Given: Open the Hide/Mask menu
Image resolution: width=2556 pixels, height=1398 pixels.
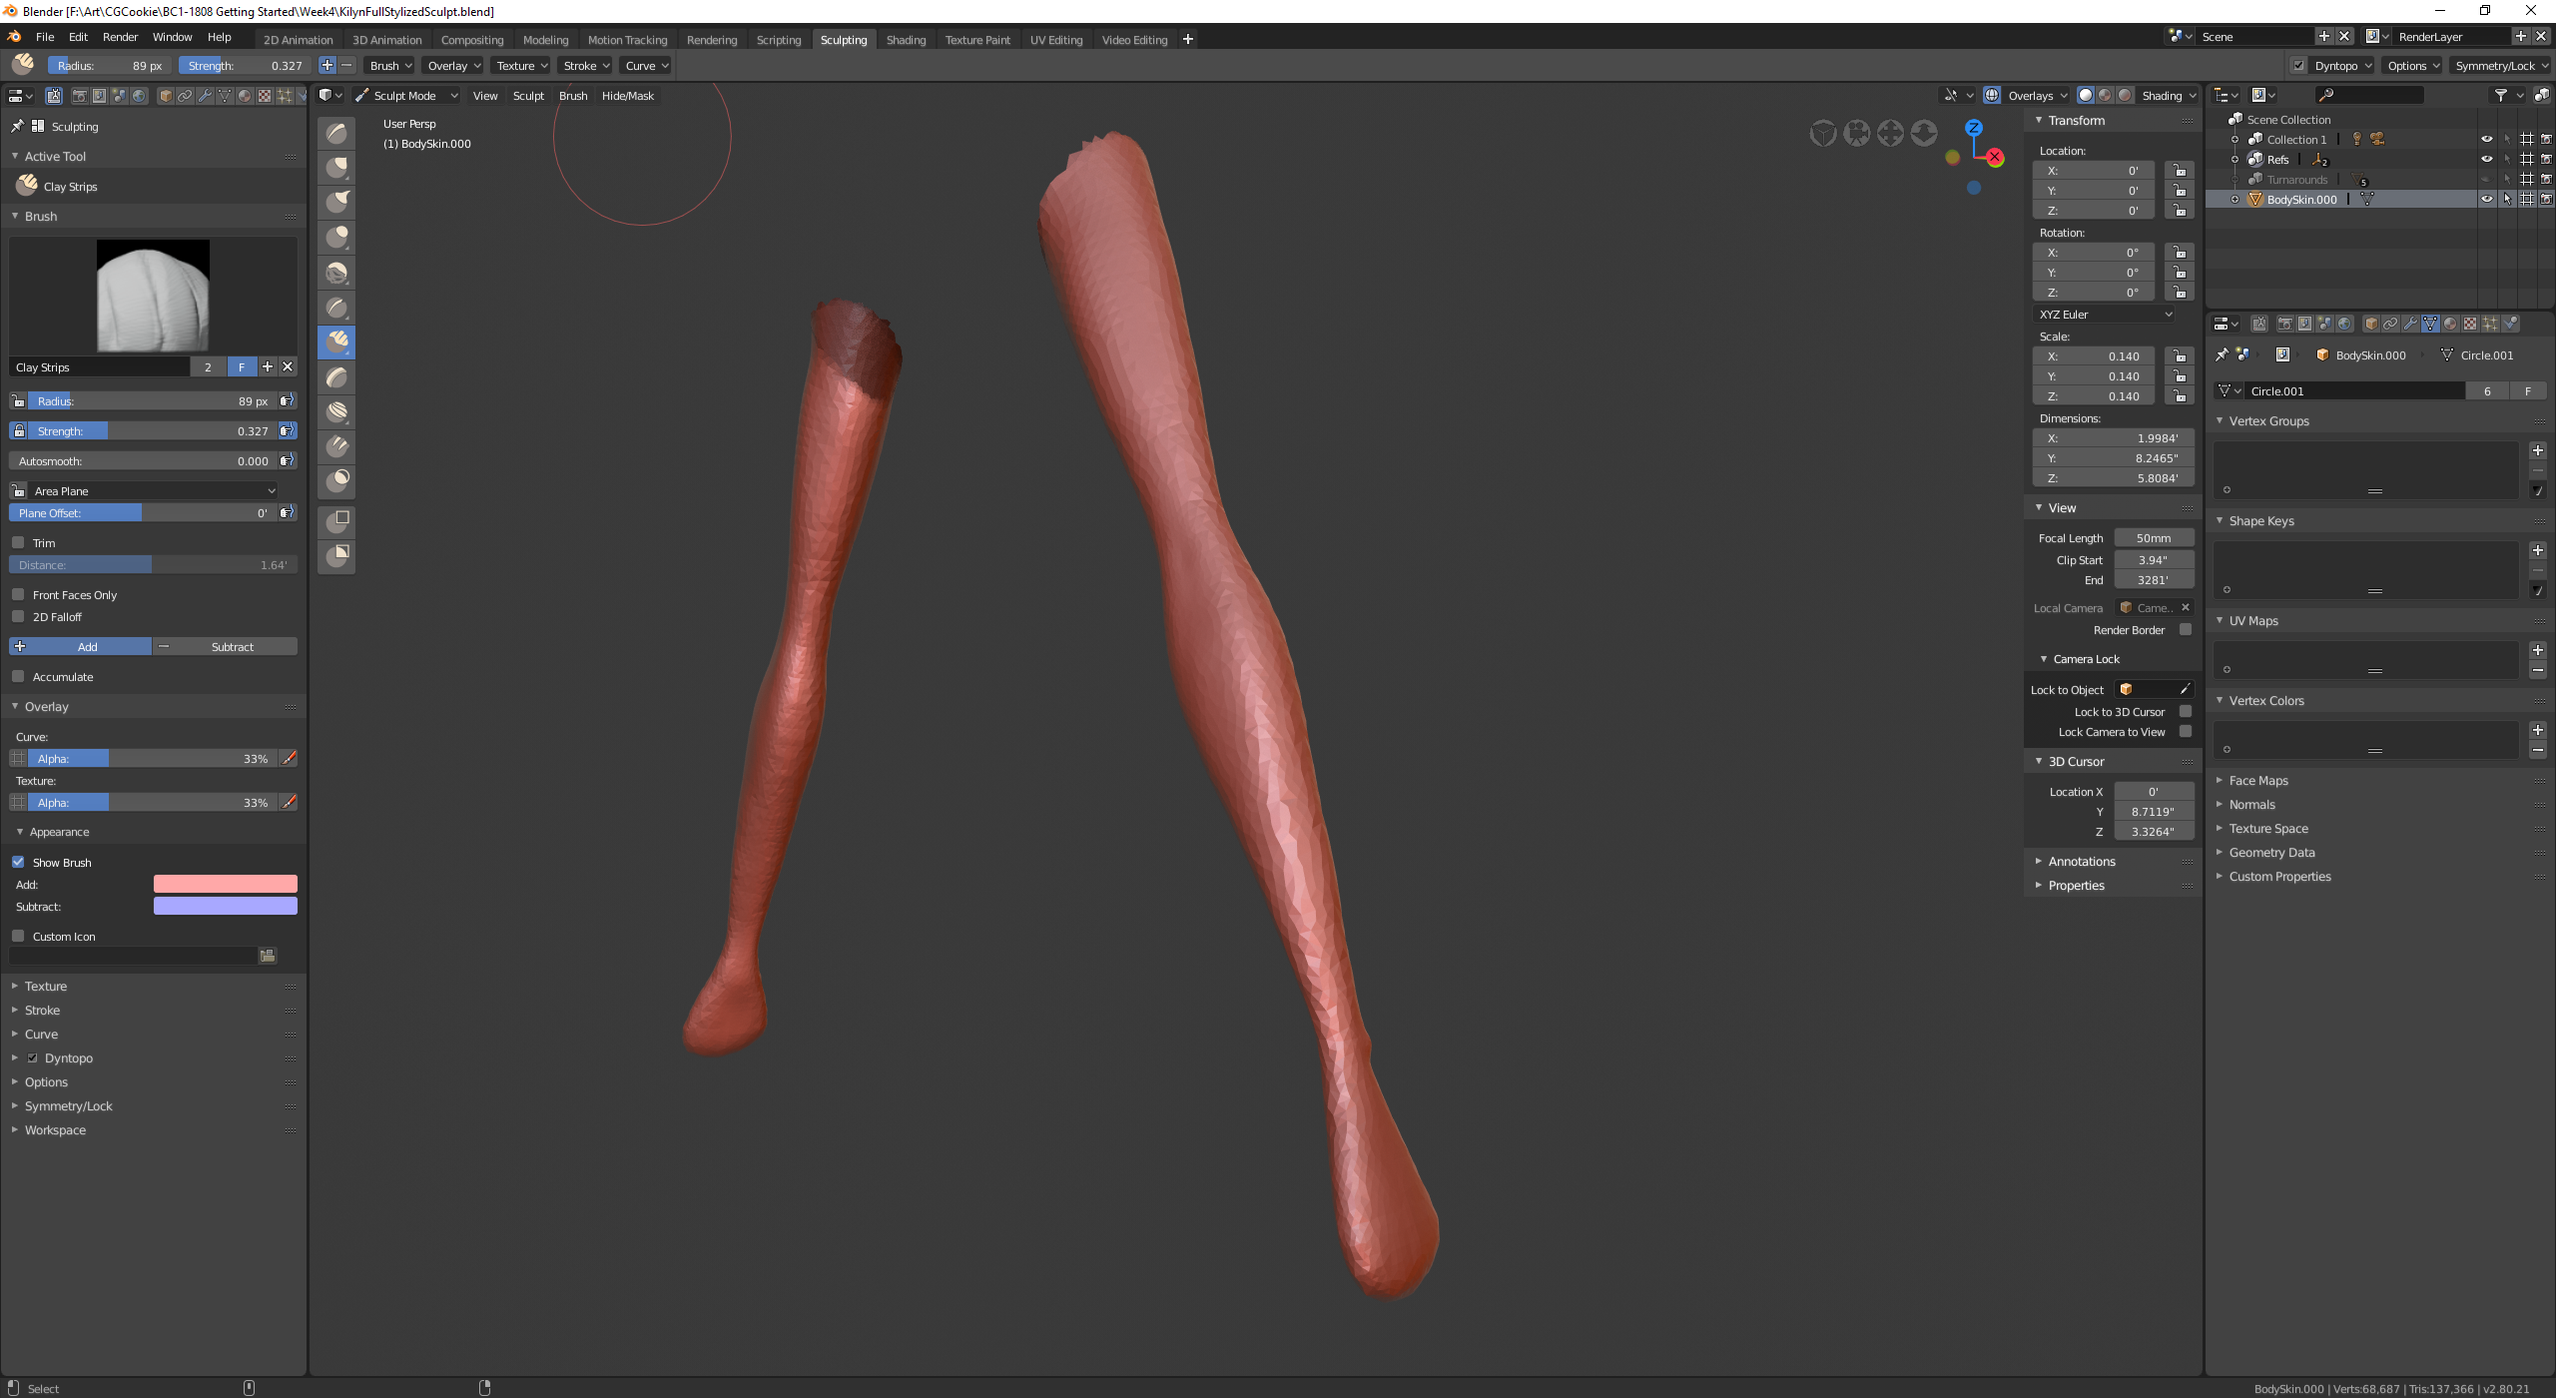Looking at the screenshot, I should (627, 96).
